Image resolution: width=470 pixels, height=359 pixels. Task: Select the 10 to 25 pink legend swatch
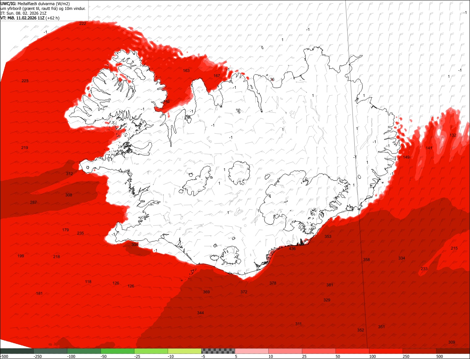285,351
